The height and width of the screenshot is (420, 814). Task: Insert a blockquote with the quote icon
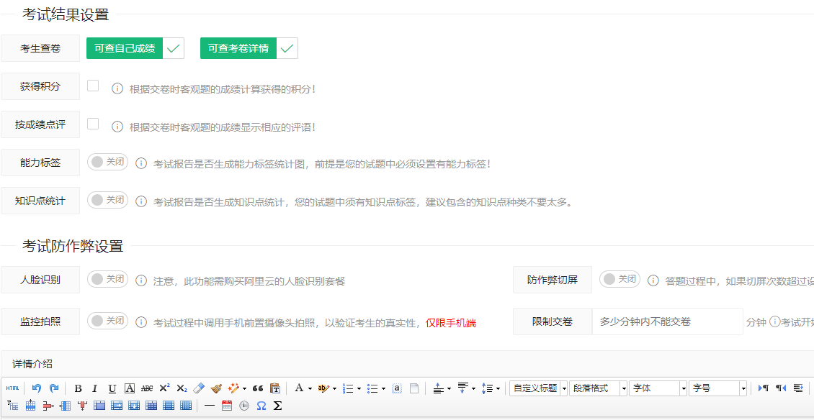pos(258,388)
